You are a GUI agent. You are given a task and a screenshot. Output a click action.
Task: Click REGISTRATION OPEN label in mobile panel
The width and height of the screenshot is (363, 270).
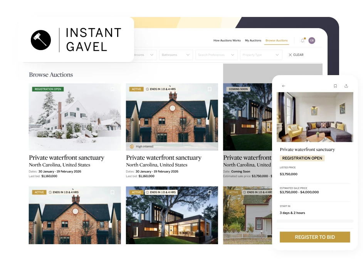point(302,158)
